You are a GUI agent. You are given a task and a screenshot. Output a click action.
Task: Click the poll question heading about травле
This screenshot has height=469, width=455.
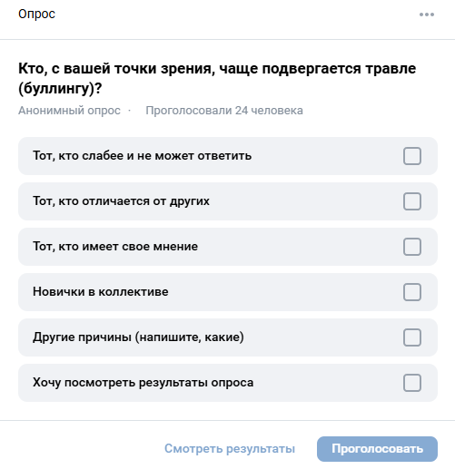coord(217,78)
